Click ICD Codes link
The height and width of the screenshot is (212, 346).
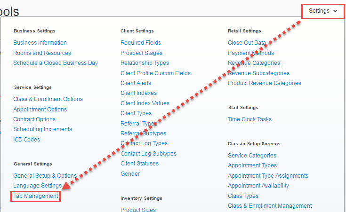[x=27, y=140]
